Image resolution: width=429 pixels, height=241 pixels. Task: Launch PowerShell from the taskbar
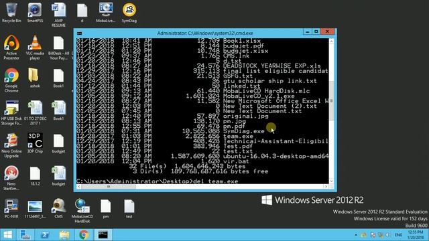click(45, 235)
